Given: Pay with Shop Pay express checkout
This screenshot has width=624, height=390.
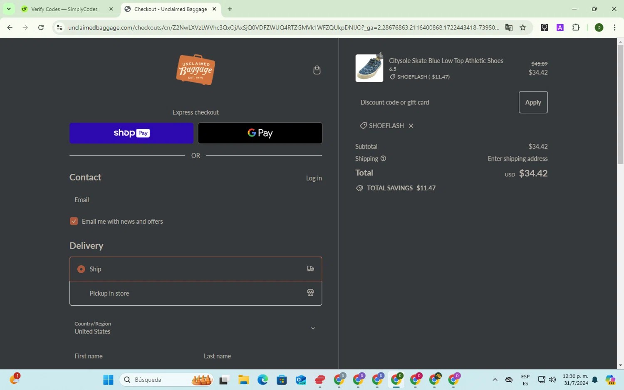Looking at the screenshot, I should point(131,133).
